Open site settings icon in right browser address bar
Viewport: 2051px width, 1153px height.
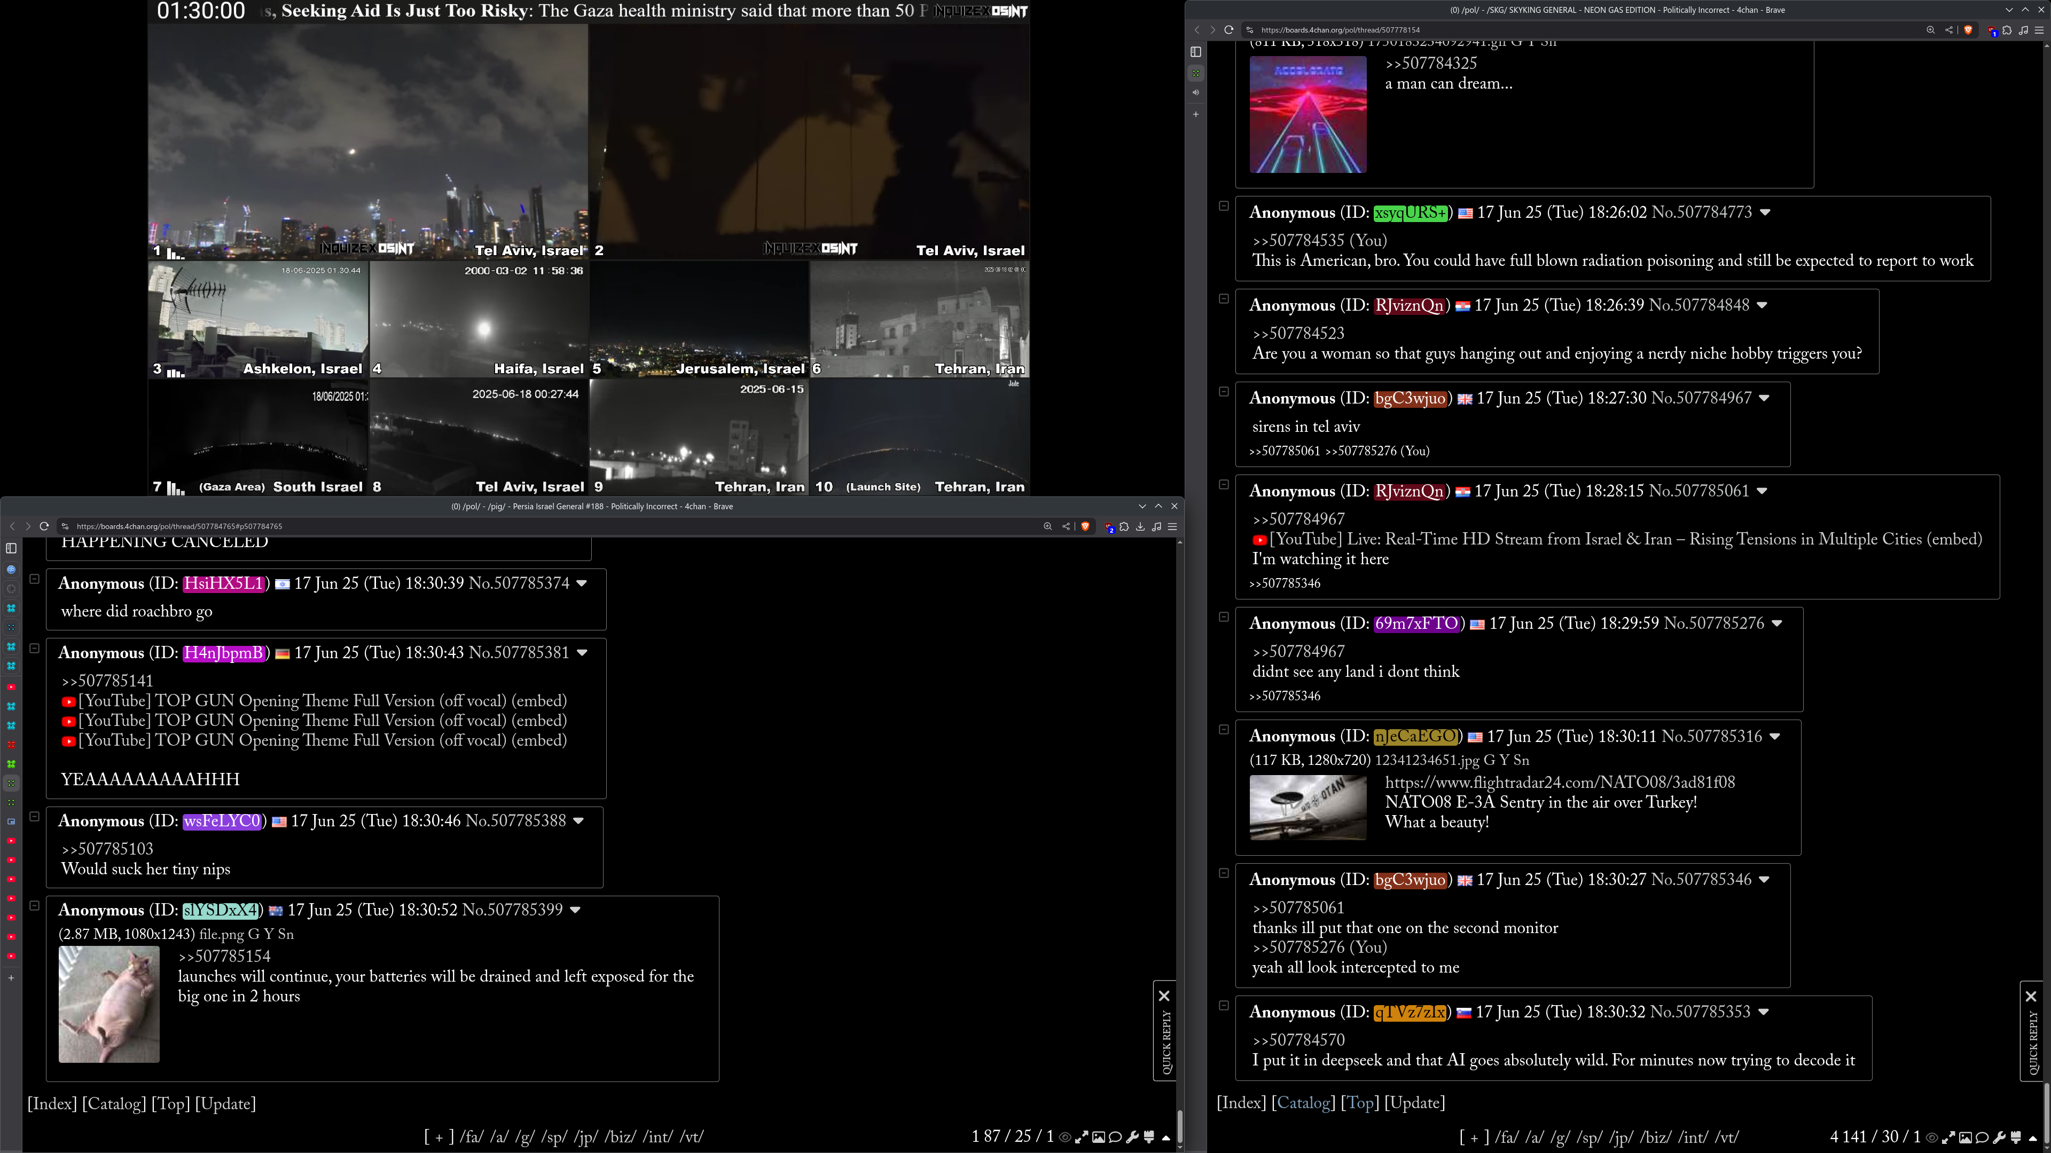pos(1249,29)
